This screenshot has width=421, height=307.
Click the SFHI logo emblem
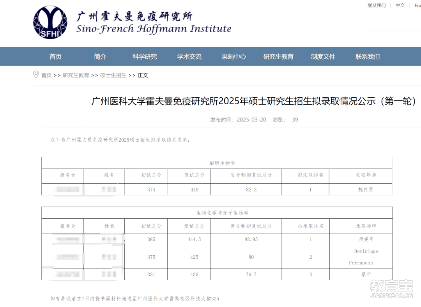[x=50, y=23]
